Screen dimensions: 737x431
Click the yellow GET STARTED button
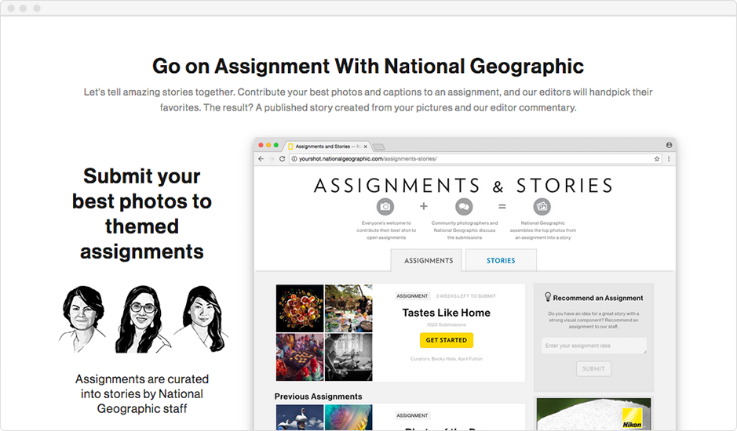[x=447, y=340]
